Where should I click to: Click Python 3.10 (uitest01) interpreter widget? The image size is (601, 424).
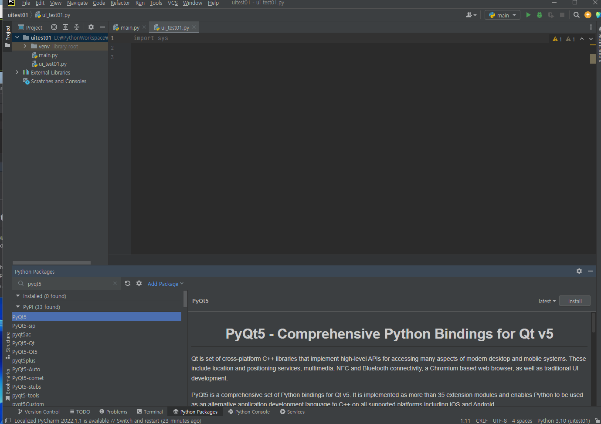pyautogui.click(x=564, y=421)
